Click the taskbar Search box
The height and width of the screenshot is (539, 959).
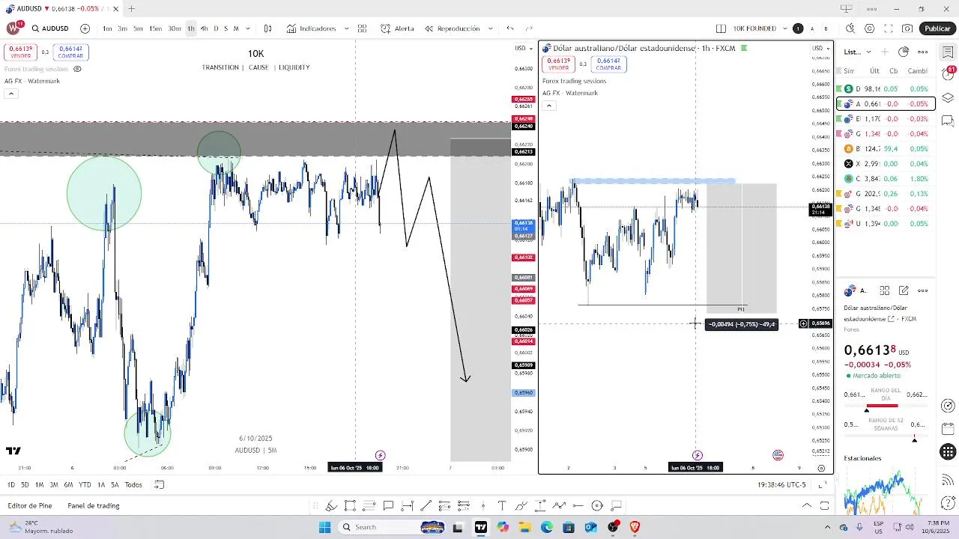(392, 527)
